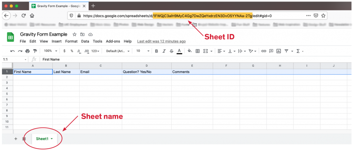
Task: Format as currency with dollar icon
Action: tap(65, 51)
